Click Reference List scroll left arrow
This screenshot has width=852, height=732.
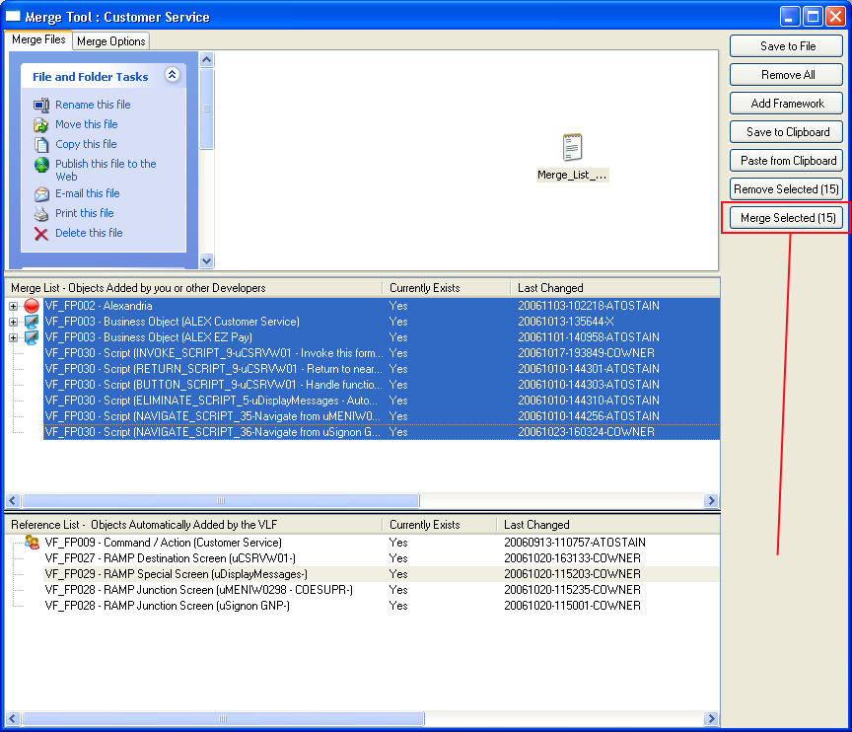coord(13,719)
